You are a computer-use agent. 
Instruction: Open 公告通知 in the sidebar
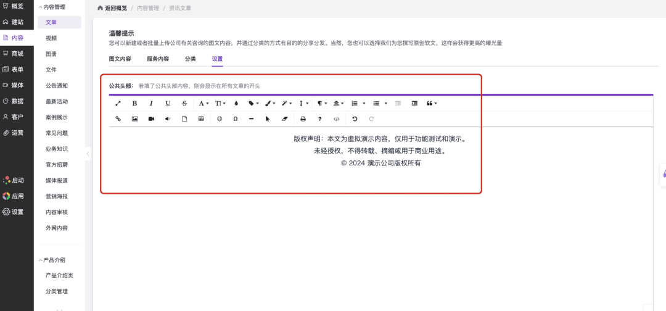pos(57,86)
